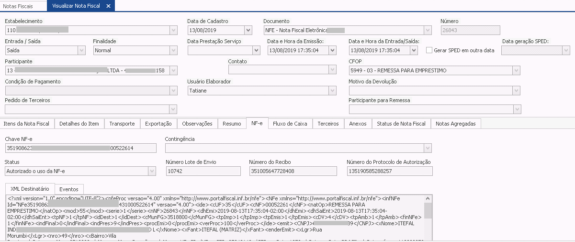Image resolution: width=575 pixels, height=242 pixels.
Task: Click the XML text area scrollbar
Action: (428, 211)
